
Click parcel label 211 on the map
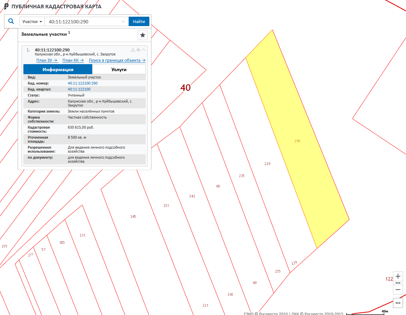31,255
